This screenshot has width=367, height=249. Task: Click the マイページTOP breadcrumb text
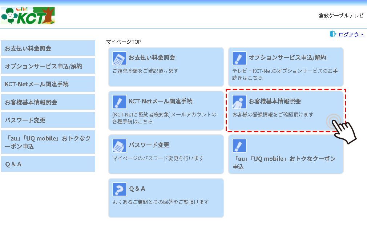pos(124,42)
